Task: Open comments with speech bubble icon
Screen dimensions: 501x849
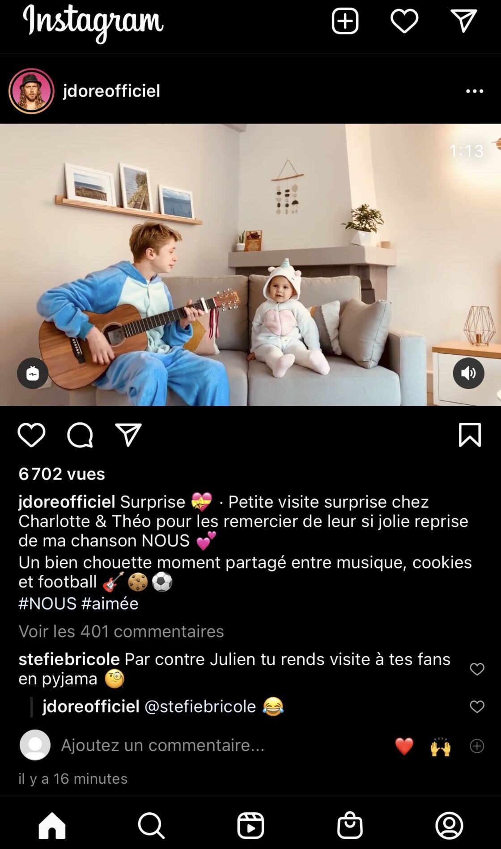Action: [x=80, y=435]
